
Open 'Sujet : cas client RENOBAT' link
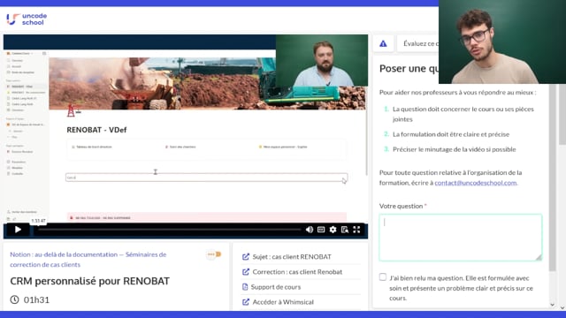click(292, 257)
